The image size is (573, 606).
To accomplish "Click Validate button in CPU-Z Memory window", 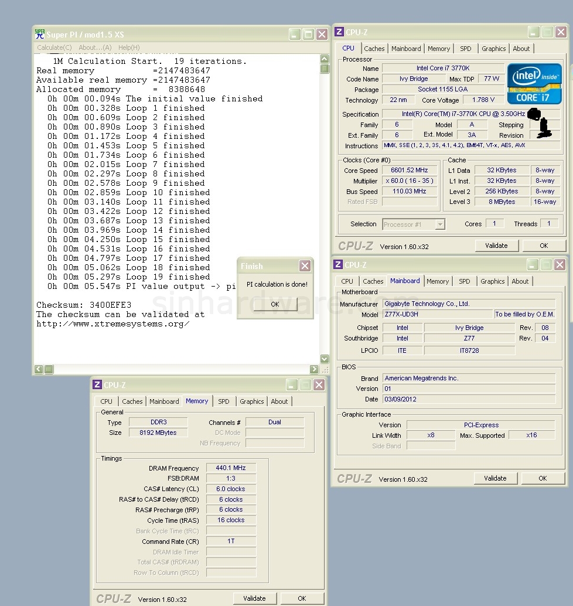I will (x=254, y=598).
